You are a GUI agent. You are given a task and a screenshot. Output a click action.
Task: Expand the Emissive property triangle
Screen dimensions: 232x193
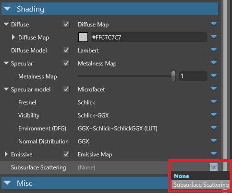coord(6,154)
